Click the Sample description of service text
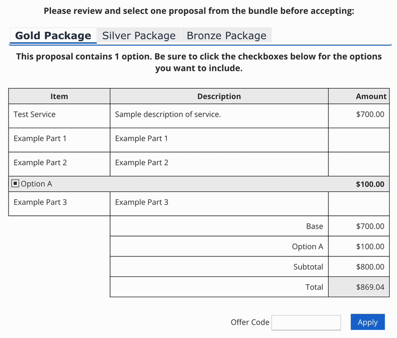This screenshot has height=338, width=397. (168, 114)
